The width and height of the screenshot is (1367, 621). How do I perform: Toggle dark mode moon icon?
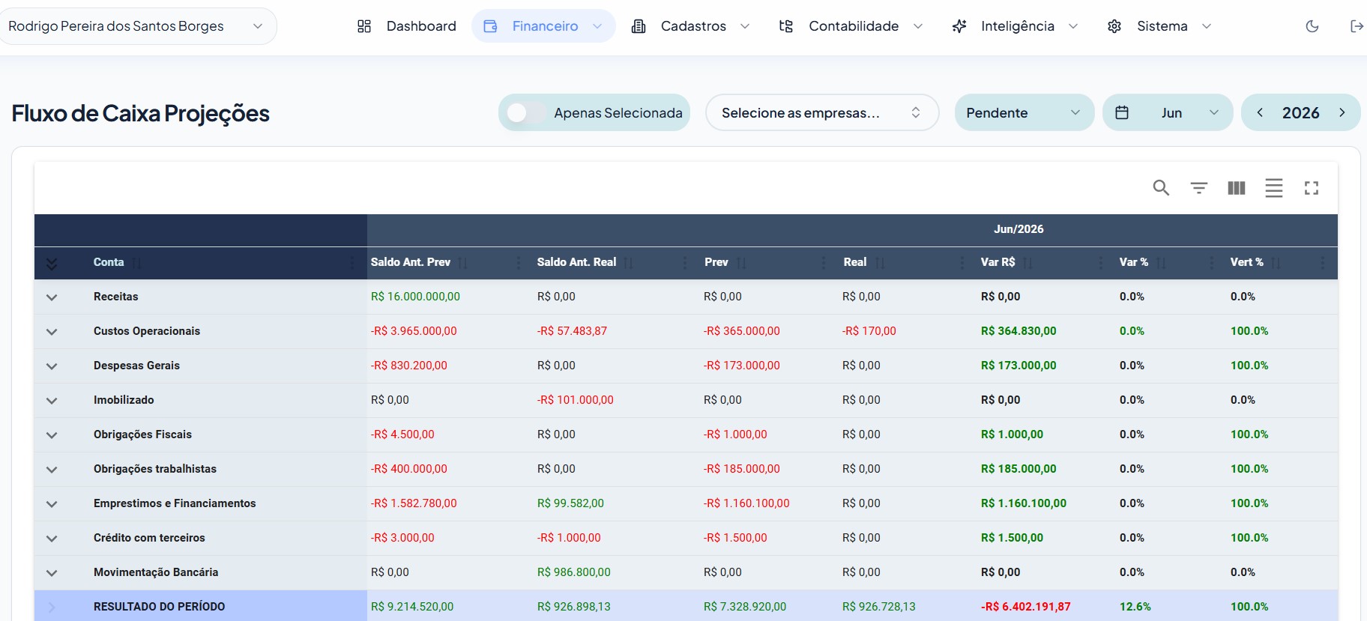tap(1312, 26)
